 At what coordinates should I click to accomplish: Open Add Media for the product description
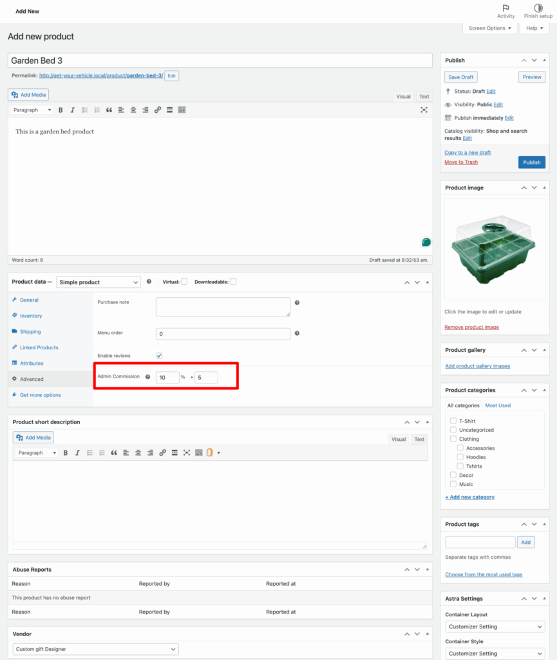(28, 94)
